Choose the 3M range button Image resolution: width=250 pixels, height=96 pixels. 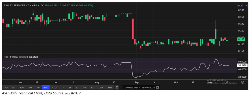[38, 87]
